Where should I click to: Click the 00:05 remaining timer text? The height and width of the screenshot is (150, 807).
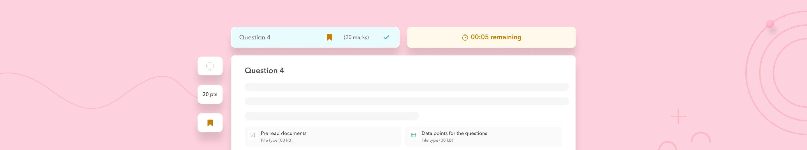[496, 37]
